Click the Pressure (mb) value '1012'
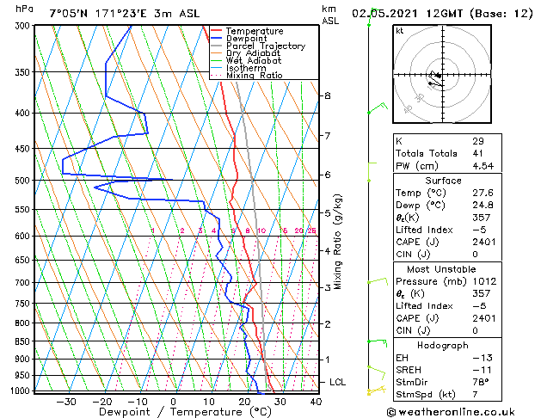This screenshot has height=418, width=541. point(484,281)
